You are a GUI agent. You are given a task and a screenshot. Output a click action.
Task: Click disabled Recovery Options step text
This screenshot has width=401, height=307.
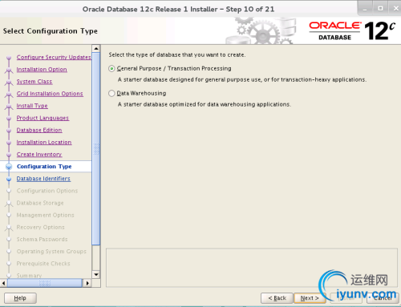tap(41, 227)
